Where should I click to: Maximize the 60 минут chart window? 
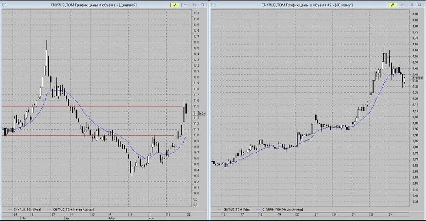(x=412, y=5)
